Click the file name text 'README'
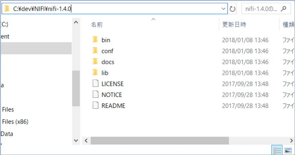295x155 pixels. 113,106
